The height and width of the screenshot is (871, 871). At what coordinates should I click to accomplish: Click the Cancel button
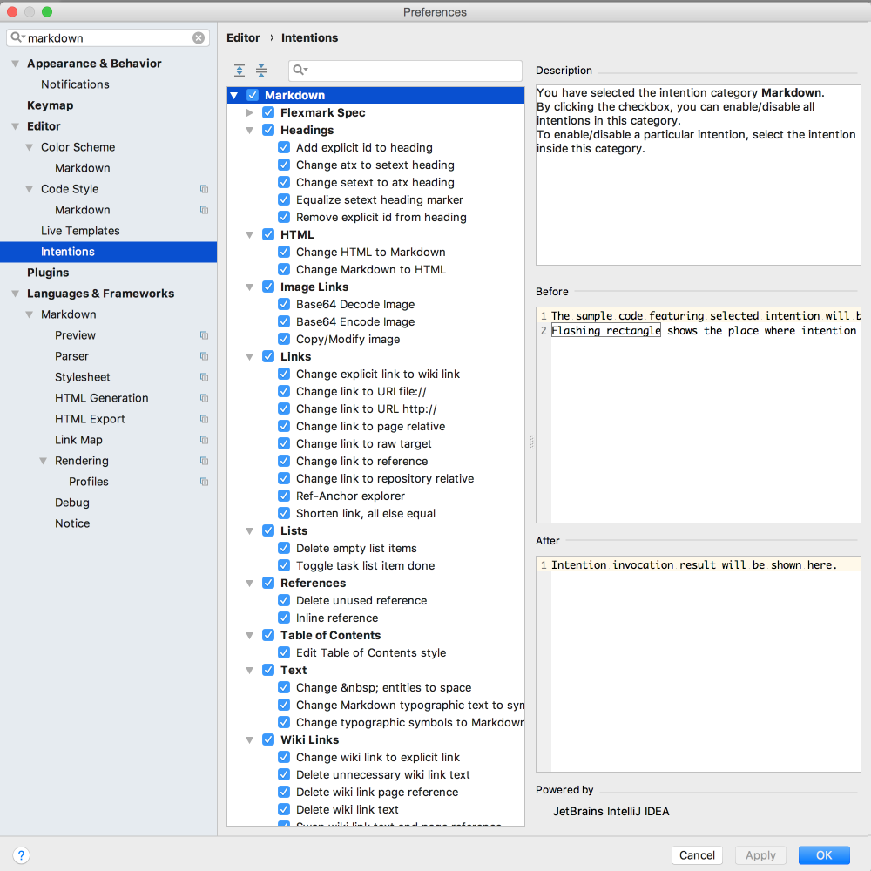point(697,855)
